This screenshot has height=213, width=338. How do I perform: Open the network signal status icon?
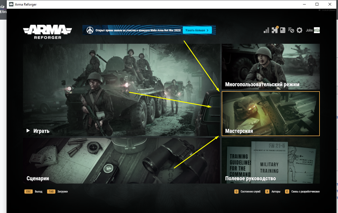click(266, 30)
